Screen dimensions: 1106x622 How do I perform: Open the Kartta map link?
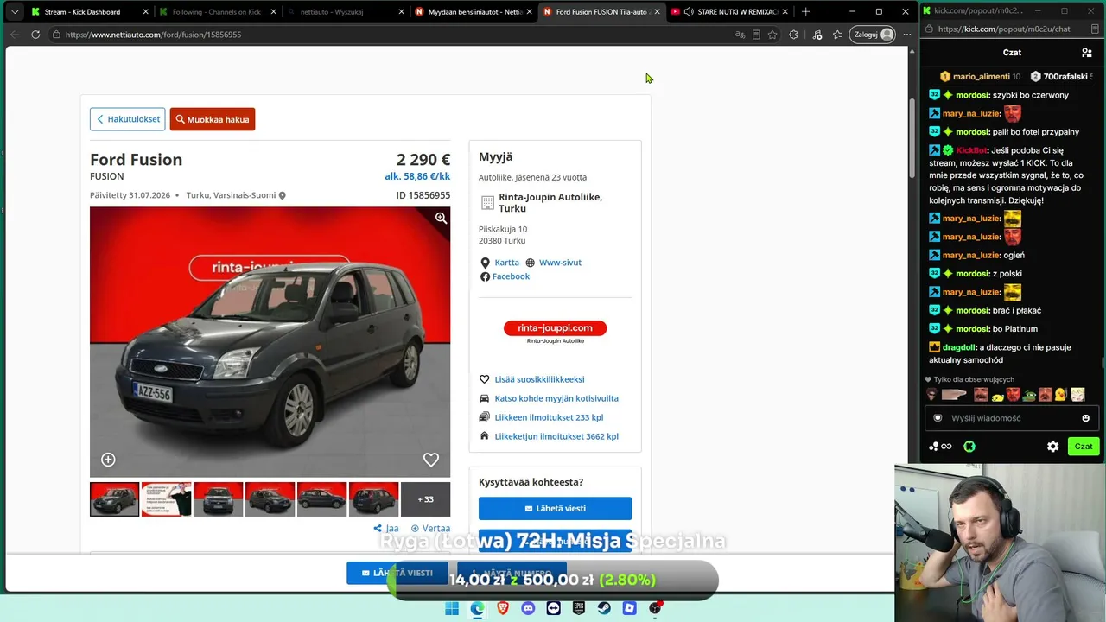pos(506,263)
